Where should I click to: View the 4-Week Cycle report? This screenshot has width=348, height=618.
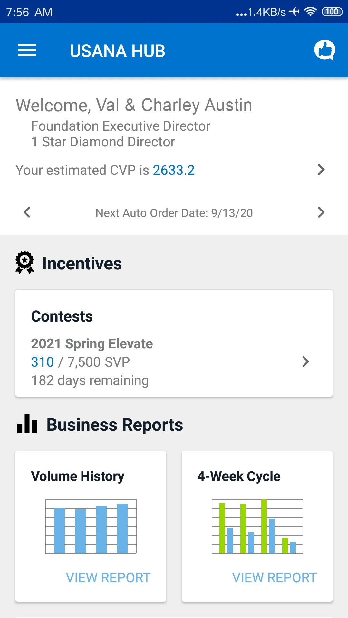[x=274, y=577]
